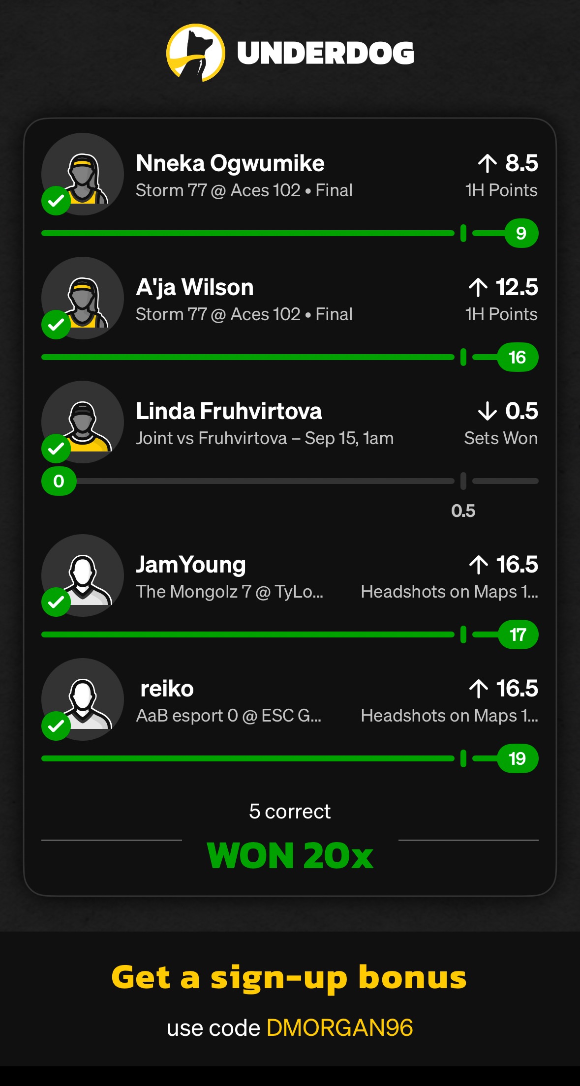Click the lower arrow beside 0.5
The width and height of the screenshot is (580, 1086).
pyautogui.click(x=487, y=411)
